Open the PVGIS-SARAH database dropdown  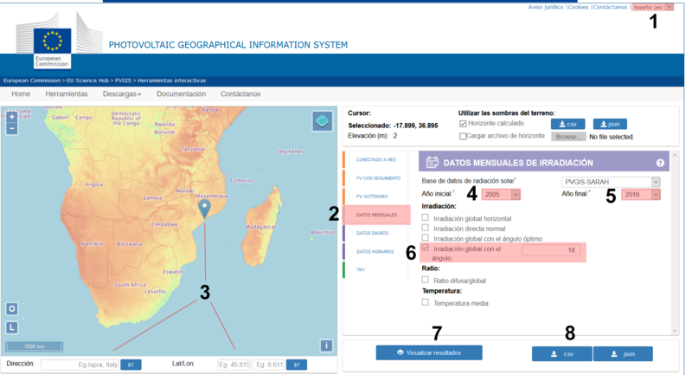coord(611,182)
